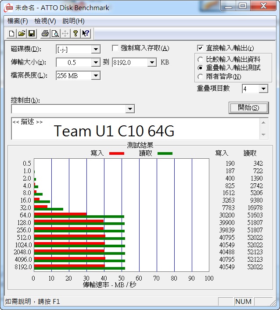Expand the transfer size start dropdown showing 0.5
280x310 pixels.
tap(96, 62)
